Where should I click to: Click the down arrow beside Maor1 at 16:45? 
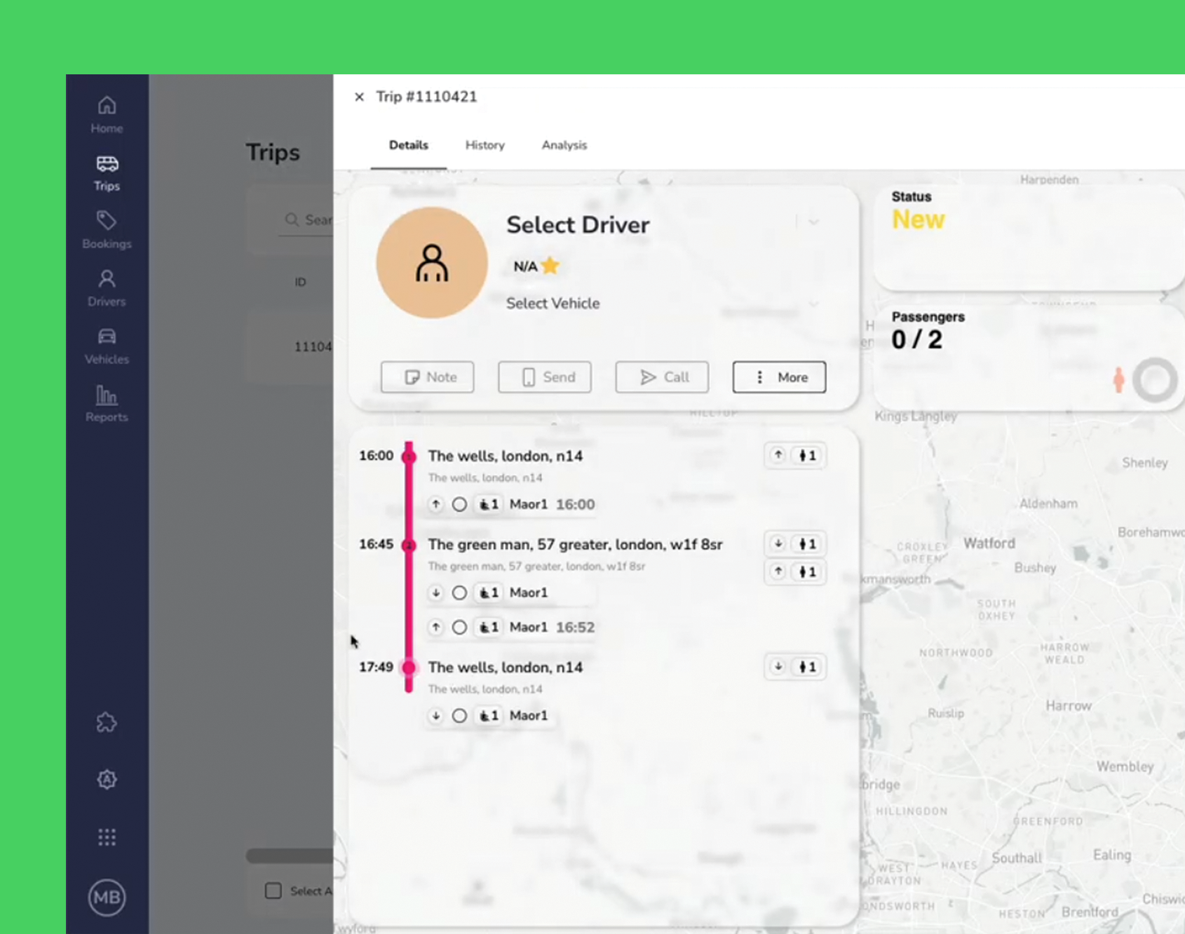point(436,593)
